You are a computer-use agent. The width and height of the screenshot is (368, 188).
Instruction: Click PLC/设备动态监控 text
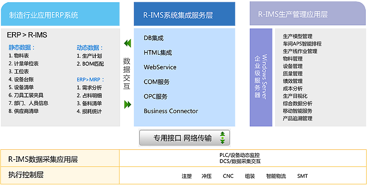240,155
